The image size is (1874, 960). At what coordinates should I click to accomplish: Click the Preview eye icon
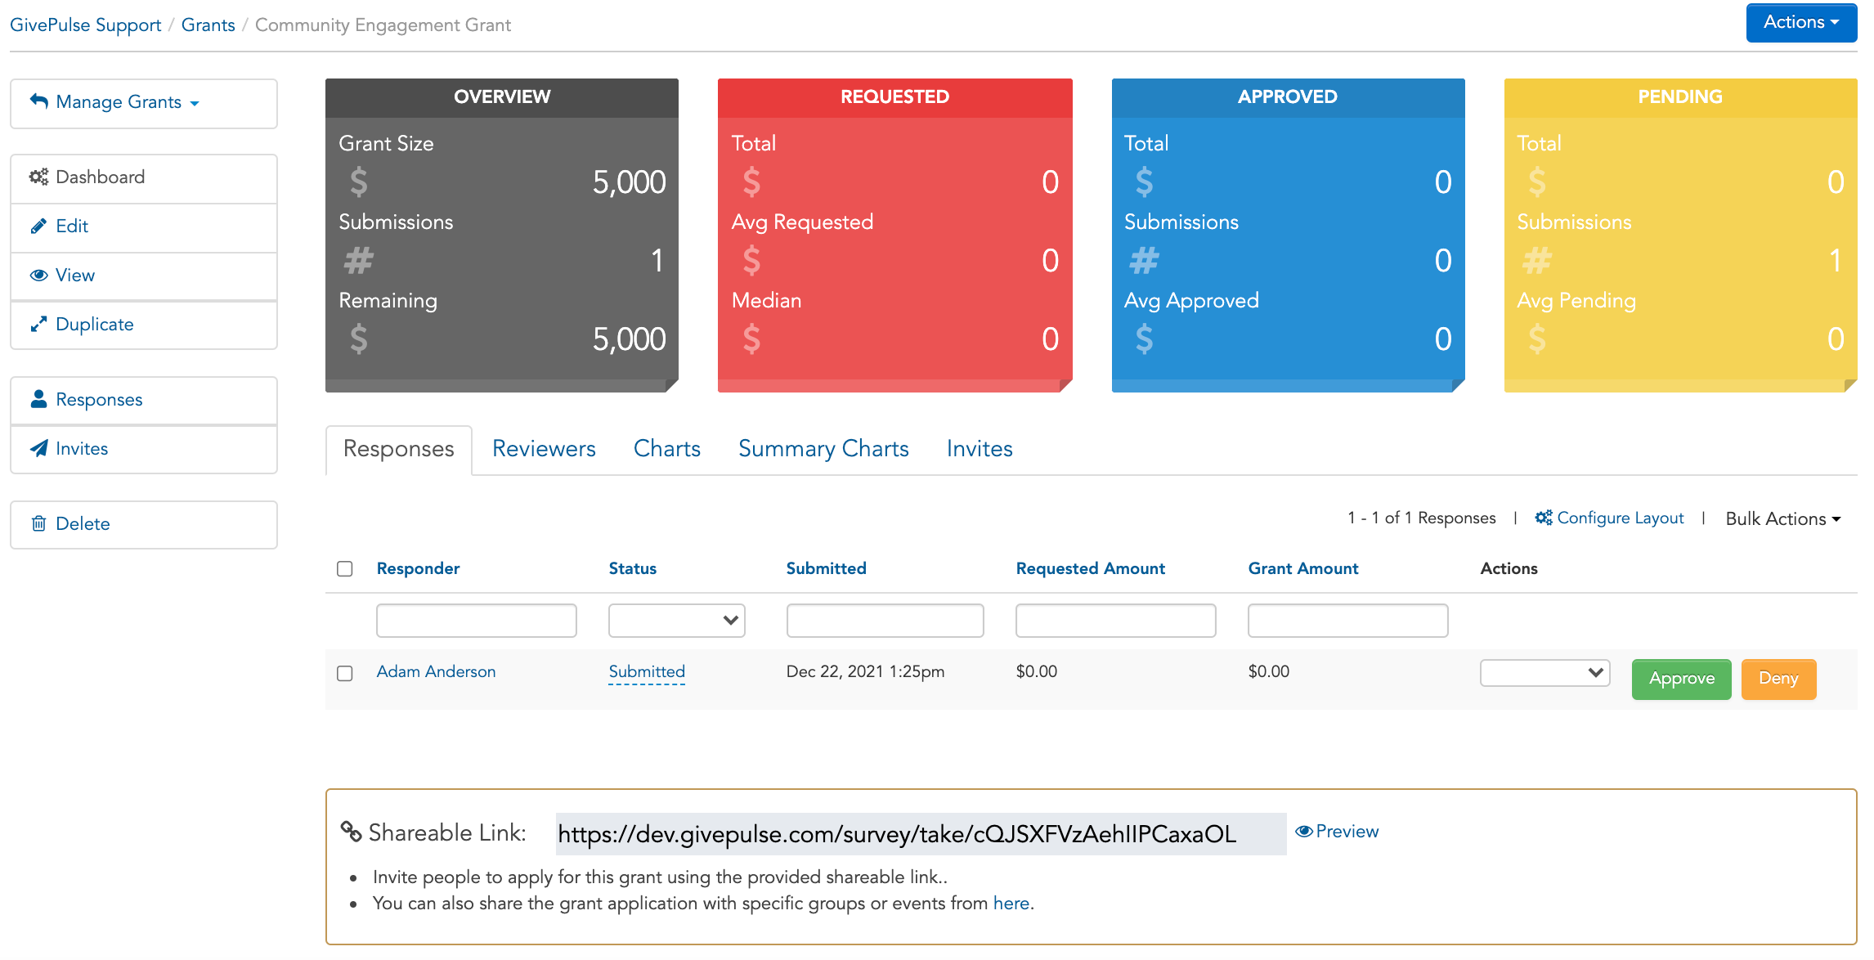1304,832
